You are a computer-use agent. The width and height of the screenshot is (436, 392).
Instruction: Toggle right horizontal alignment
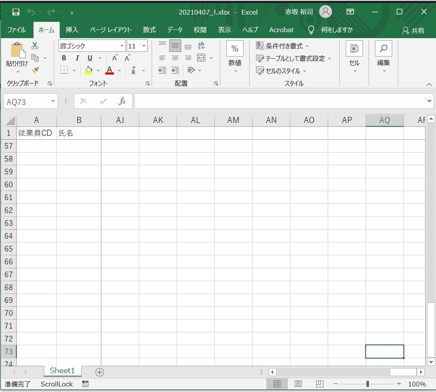188,58
